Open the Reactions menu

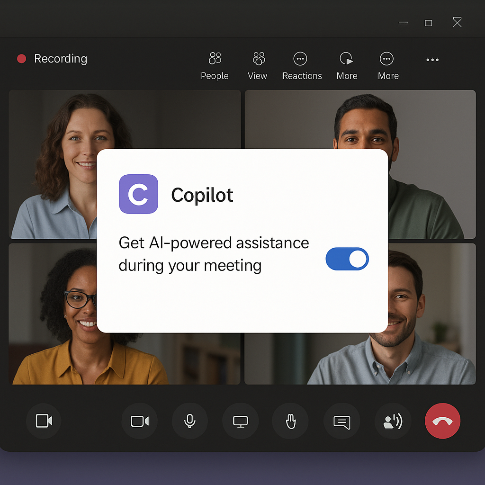(x=302, y=66)
